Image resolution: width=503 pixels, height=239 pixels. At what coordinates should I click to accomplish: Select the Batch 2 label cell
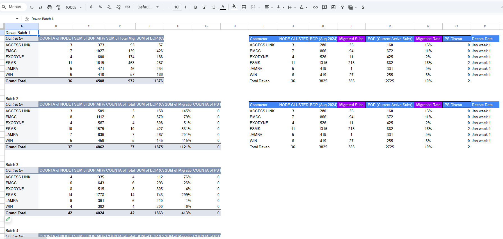[x=22, y=99]
